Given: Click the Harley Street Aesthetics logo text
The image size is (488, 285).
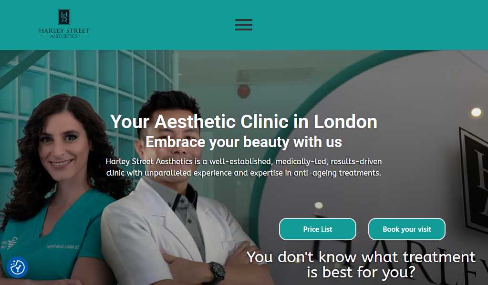Looking at the screenshot, I should point(64,33).
